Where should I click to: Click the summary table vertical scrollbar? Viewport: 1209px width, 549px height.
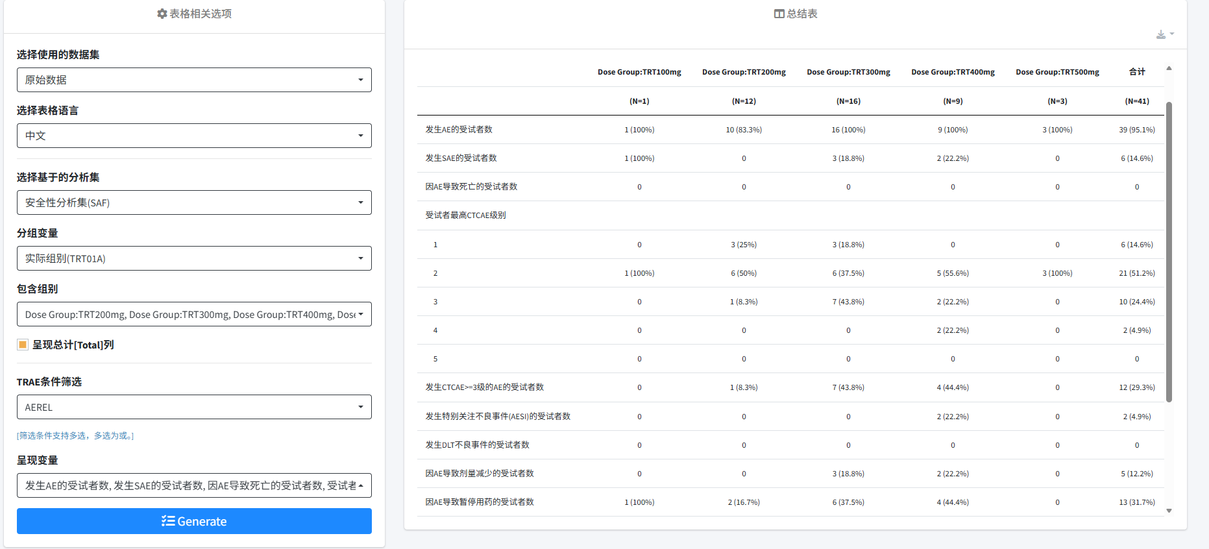1169,252
